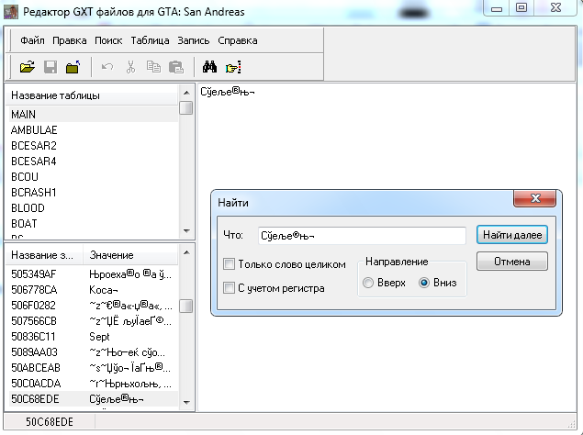This screenshot has height=435, width=583.
Task: Click the folder icon with blue arrow
Action: [x=73, y=67]
